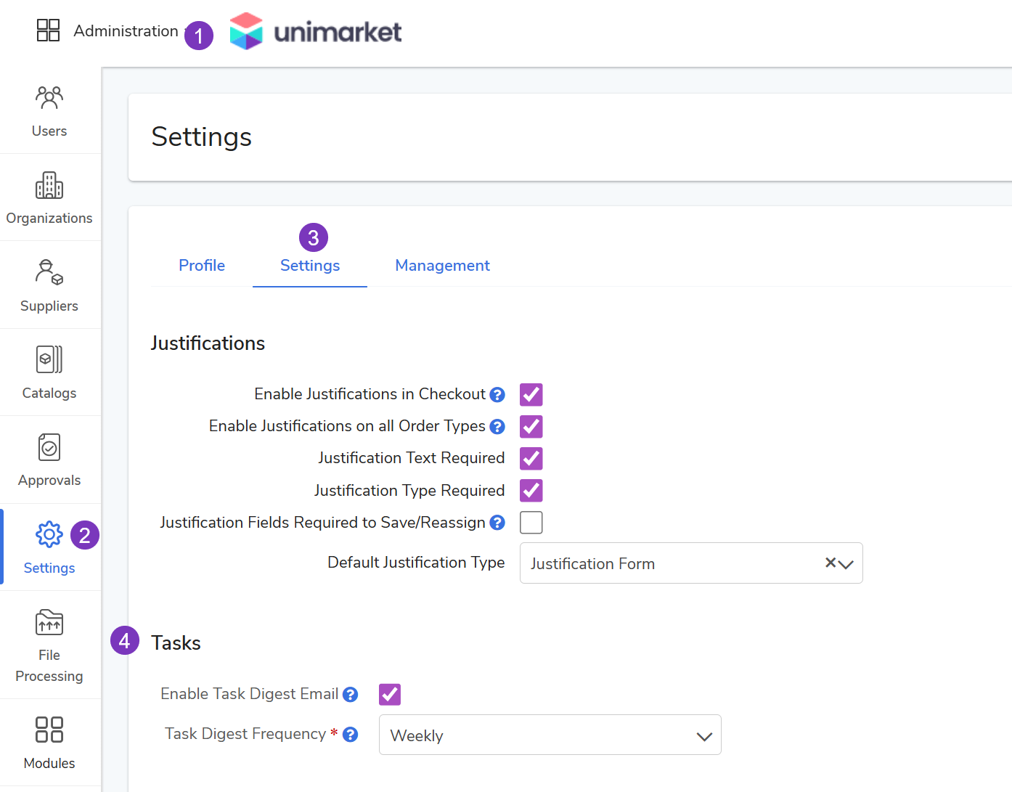1012x792 pixels.
Task: Click the Settings gear in sidebar
Action: (49, 535)
